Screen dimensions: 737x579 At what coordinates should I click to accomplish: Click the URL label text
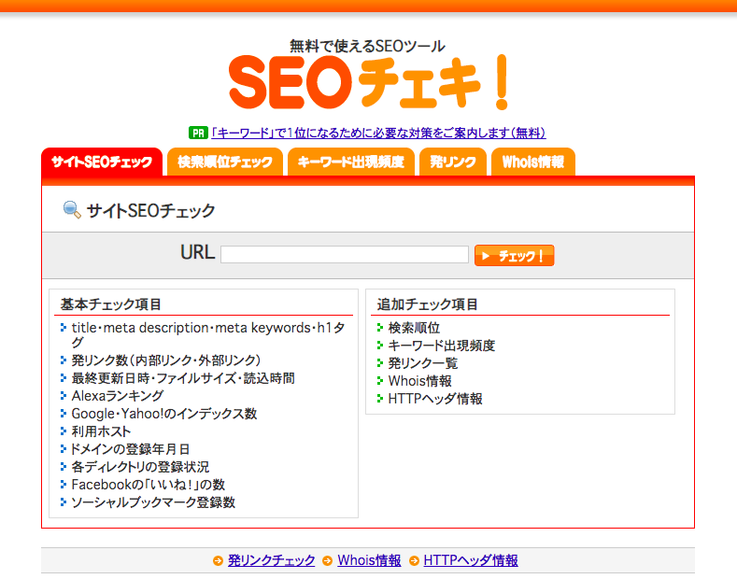click(197, 252)
